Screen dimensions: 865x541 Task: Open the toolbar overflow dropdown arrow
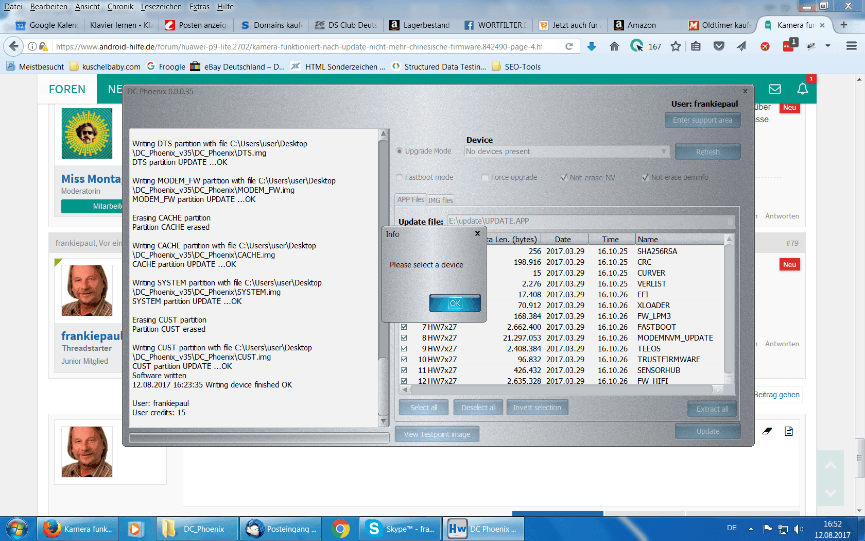[x=828, y=46]
